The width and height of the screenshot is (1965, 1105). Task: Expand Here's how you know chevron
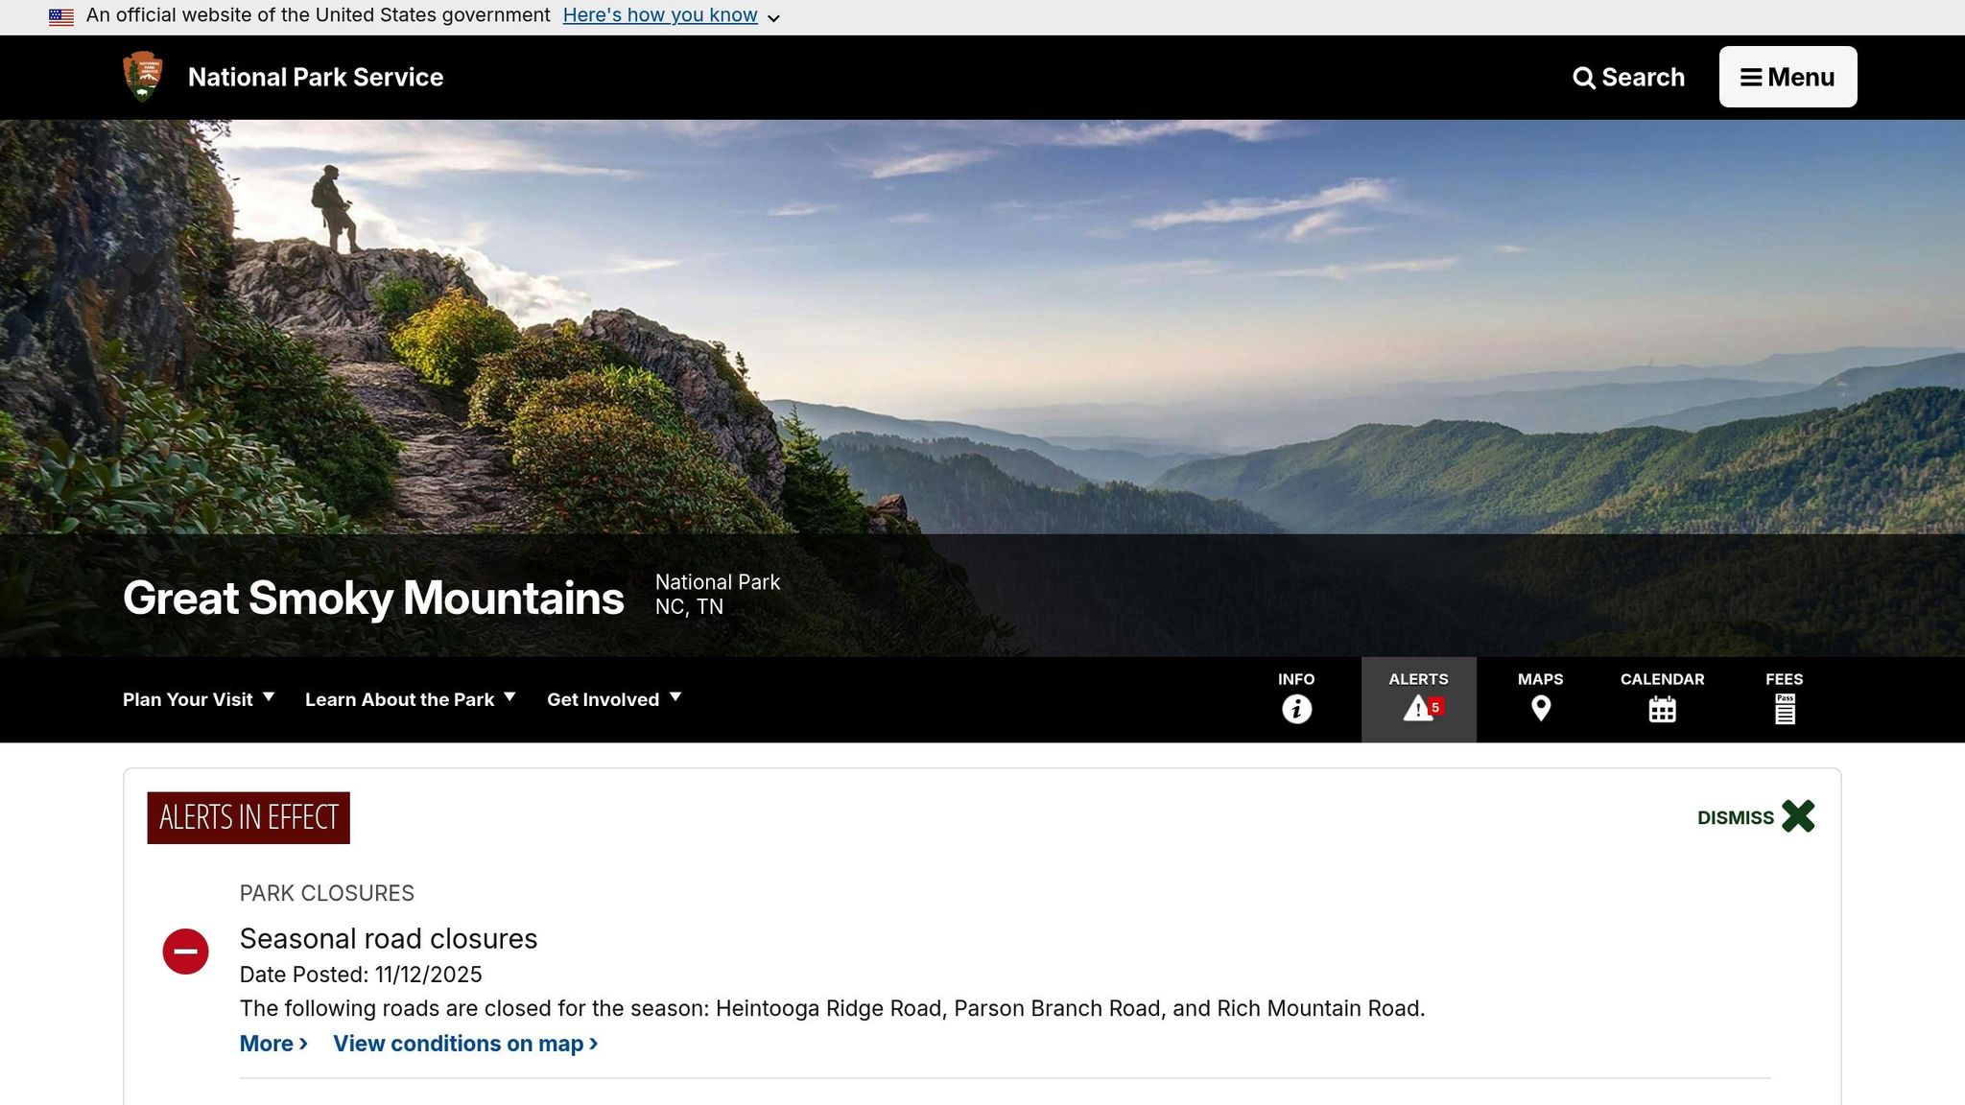coord(773,18)
